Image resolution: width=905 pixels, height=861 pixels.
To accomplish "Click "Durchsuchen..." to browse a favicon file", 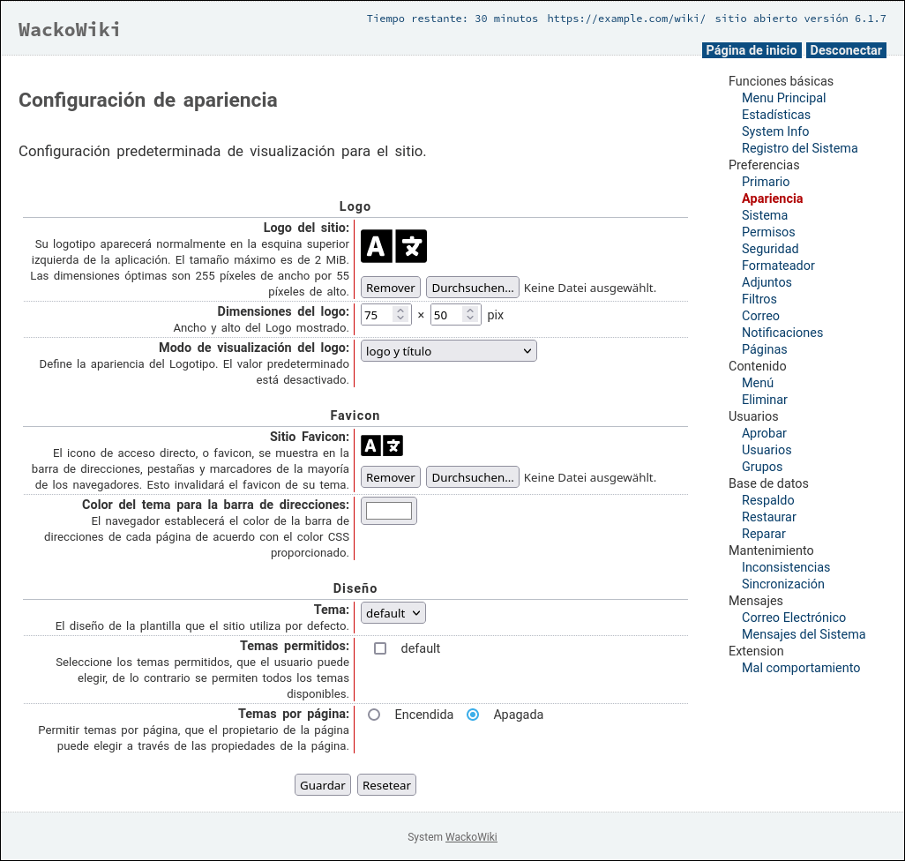I will click(x=473, y=476).
